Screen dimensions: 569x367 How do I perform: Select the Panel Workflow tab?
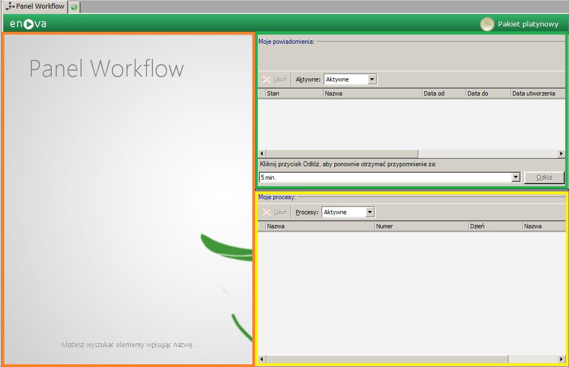click(x=35, y=6)
